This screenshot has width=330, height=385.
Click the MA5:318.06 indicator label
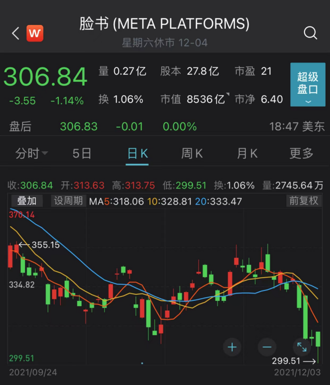pyautogui.click(x=116, y=201)
